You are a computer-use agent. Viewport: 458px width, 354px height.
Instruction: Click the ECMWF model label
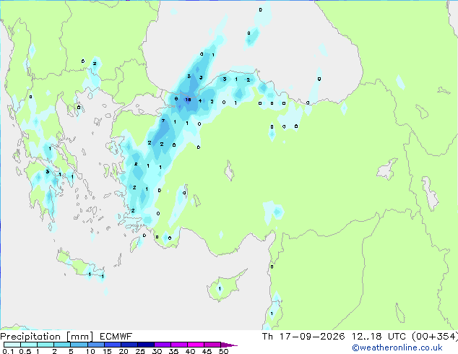pos(116,337)
